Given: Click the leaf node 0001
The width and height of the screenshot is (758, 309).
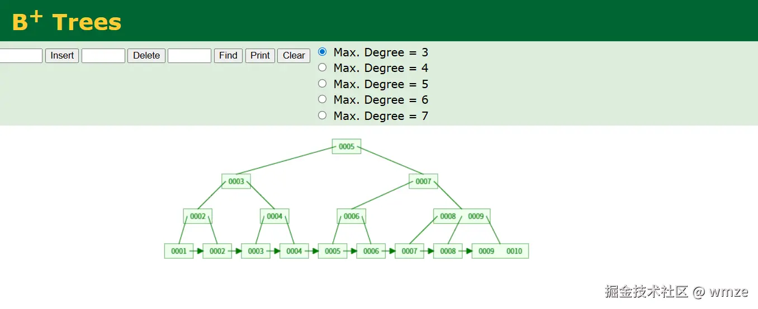Looking at the screenshot, I should 179,251.
